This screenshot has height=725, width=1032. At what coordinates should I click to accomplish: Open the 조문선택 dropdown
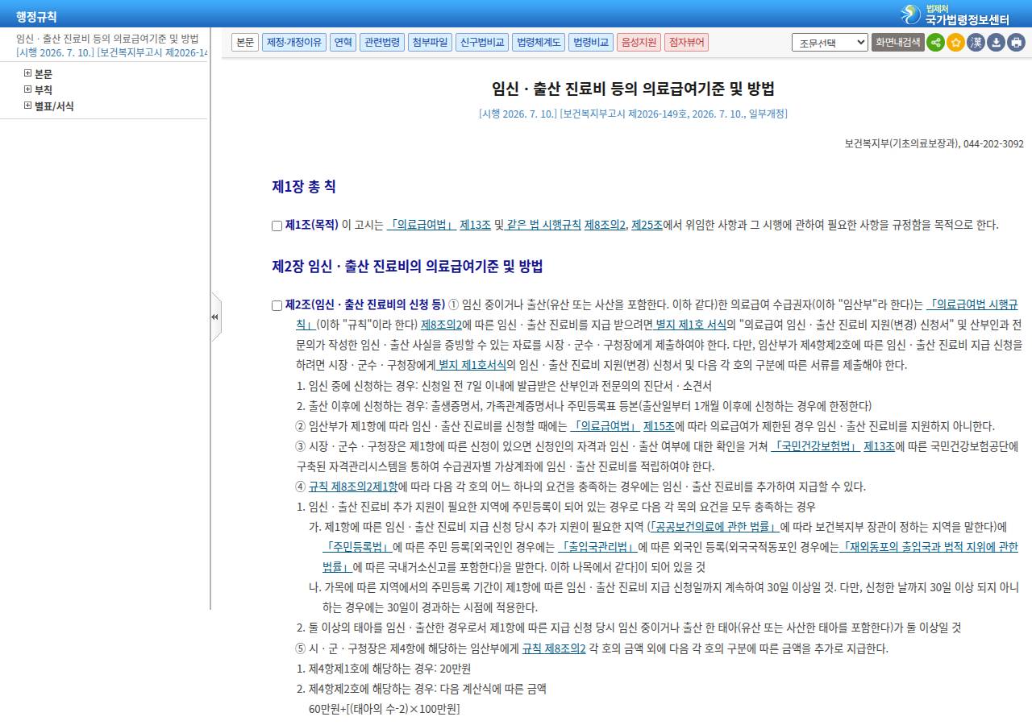(830, 43)
